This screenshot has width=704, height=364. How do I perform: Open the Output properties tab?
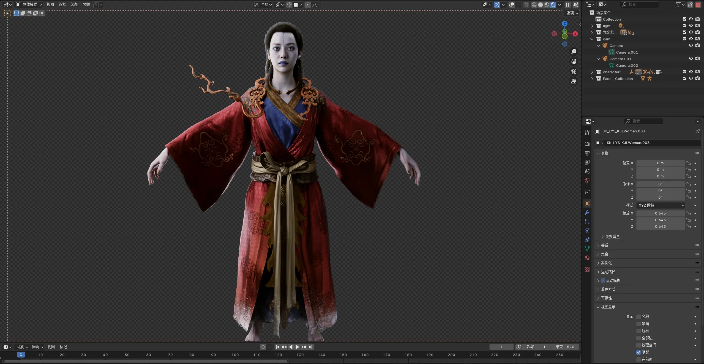tap(587, 153)
